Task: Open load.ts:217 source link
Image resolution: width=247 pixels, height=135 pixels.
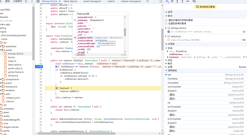Action: [x=238, y=87]
